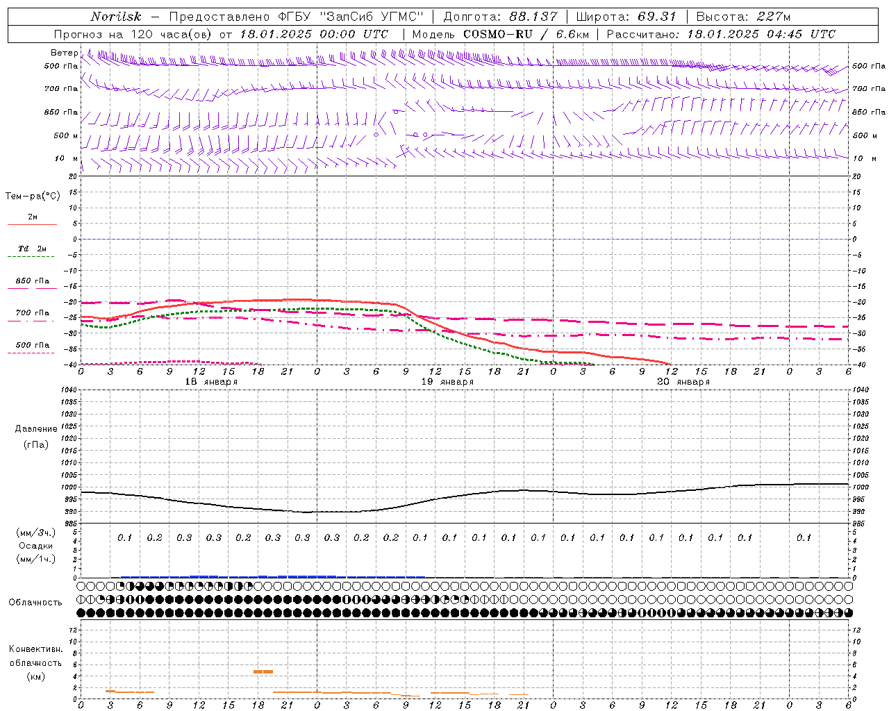Click the '19 января' date label
This screenshot has height=711, width=889.
[447, 382]
